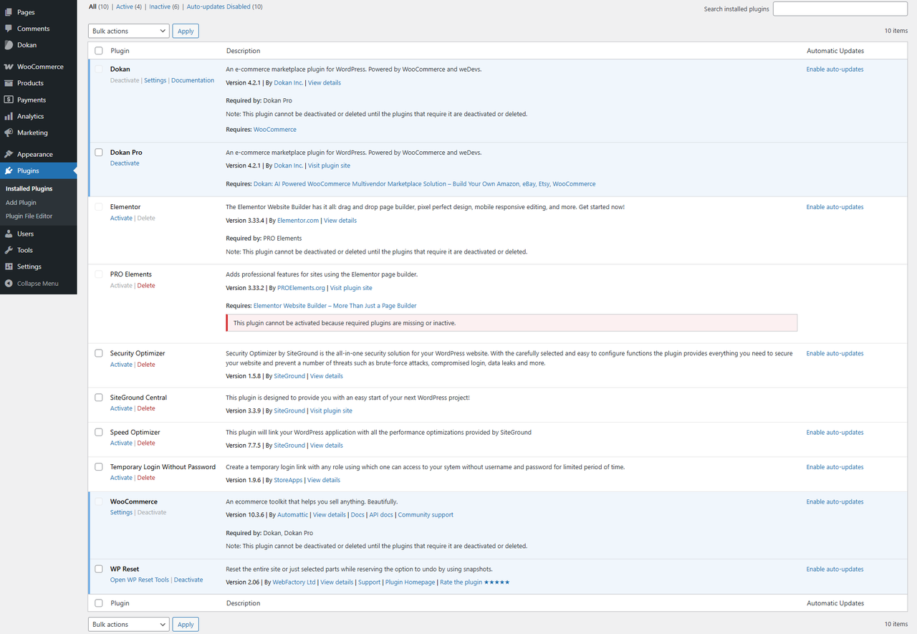The height and width of the screenshot is (634, 917).
Task: Check the Dokan Pro plugin checkbox
Action: pyautogui.click(x=99, y=153)
